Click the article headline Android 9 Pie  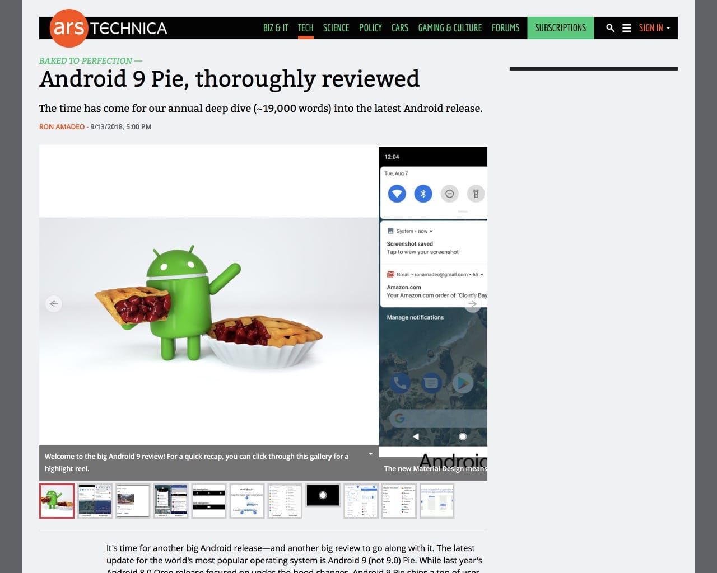tap(229, 79)
